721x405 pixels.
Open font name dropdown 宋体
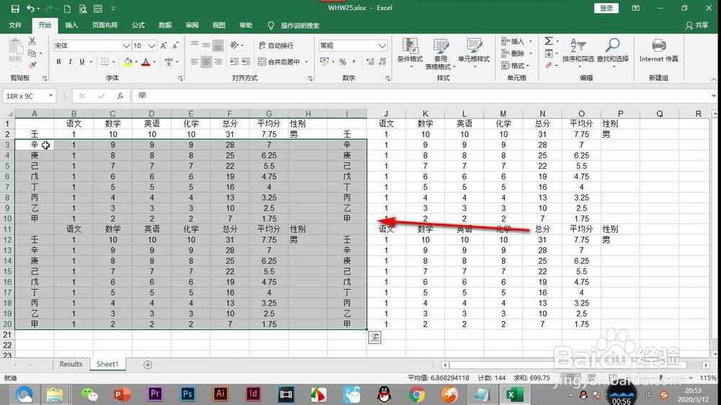coord(126,45)
